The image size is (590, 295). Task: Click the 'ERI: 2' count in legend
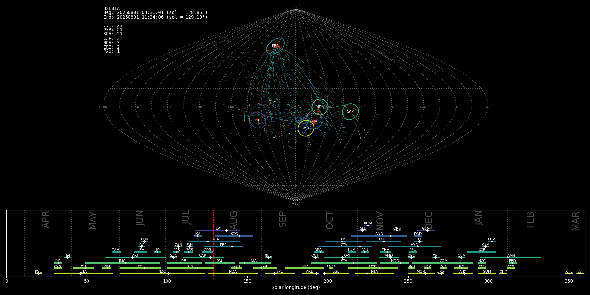pos(111,47)
